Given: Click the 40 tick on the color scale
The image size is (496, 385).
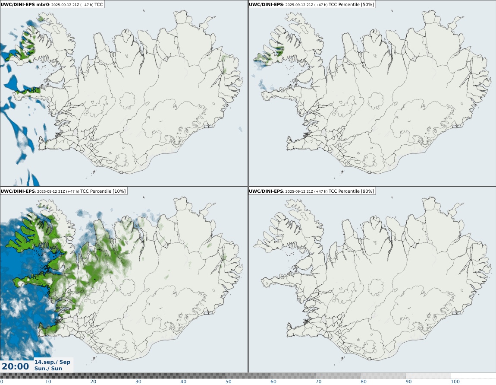Looking at the screenshot, I should pyautogui.click(x=183, y=382).
